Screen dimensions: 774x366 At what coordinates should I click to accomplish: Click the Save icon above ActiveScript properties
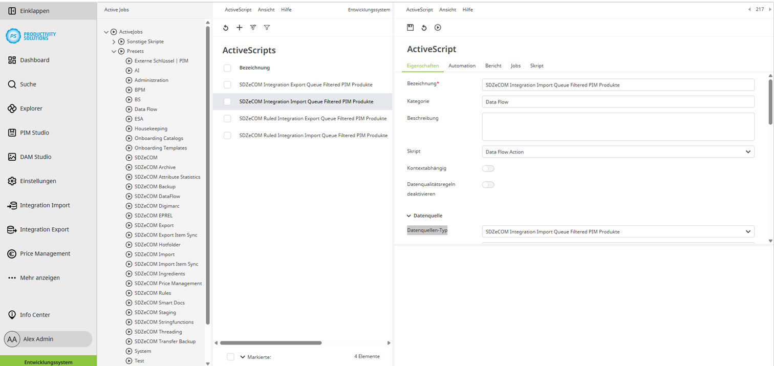[x=410, y=28]
